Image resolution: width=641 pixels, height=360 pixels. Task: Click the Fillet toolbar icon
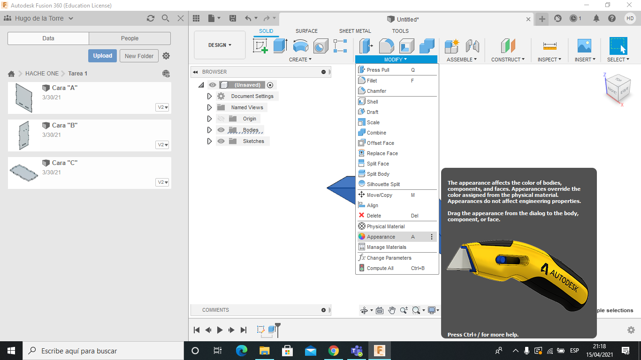point(386,46)
